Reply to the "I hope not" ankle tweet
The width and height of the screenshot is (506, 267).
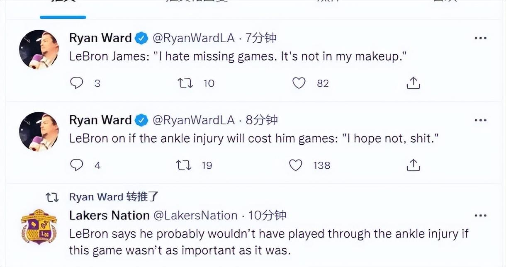[77, 165]
